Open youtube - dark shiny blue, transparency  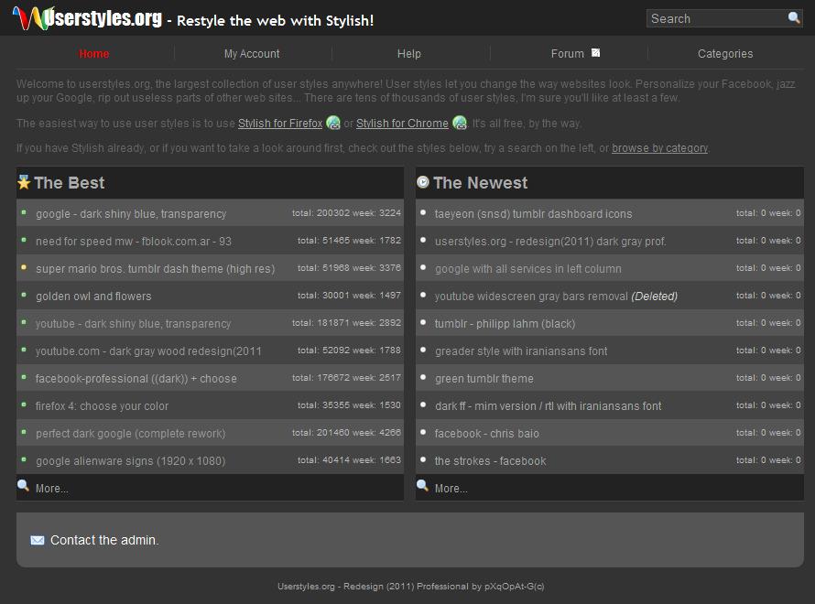[133, 324]
